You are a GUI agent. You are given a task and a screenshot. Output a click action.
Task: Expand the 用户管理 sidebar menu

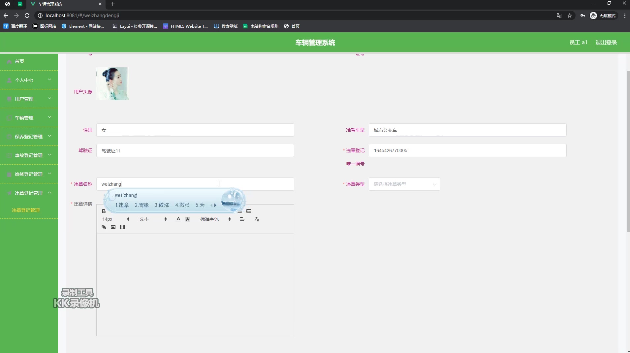point(29,99)
